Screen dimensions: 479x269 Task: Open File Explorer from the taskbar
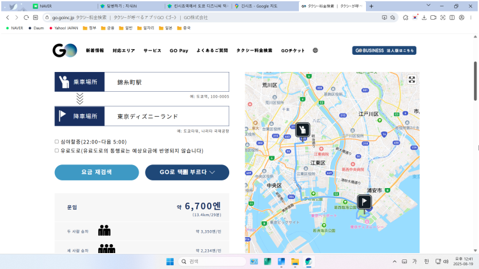point(295,261)
